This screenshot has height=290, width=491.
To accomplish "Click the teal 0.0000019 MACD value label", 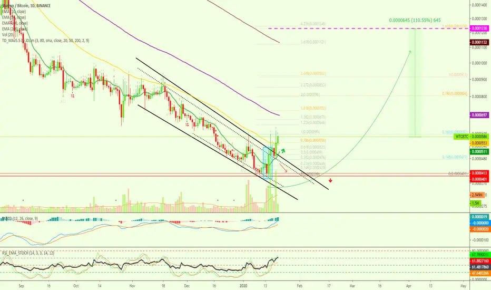I will 479,217.
